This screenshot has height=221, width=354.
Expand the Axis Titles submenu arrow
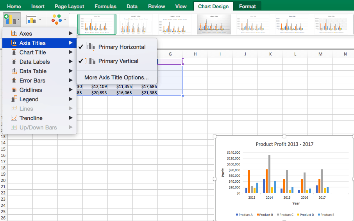click(71, 43)
